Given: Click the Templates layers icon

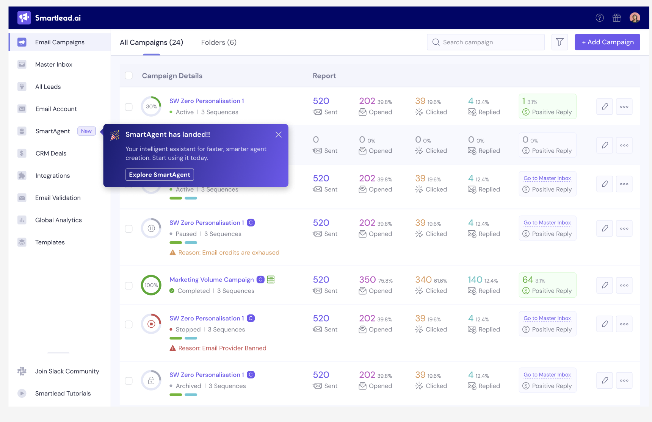Looking at the screenshot, I should click(22, 242).
